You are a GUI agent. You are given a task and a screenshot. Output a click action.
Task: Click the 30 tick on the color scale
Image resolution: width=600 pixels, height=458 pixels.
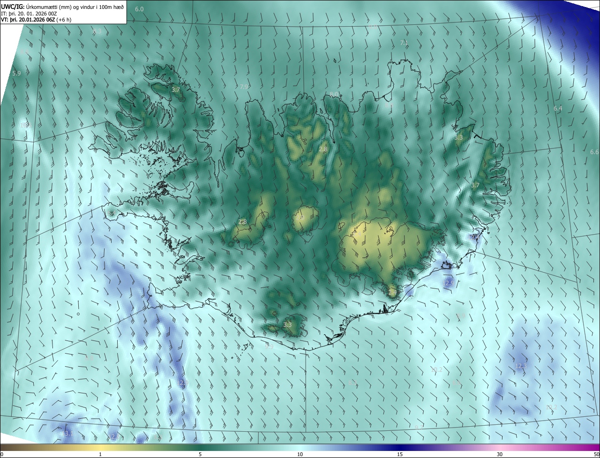(500, 454)
